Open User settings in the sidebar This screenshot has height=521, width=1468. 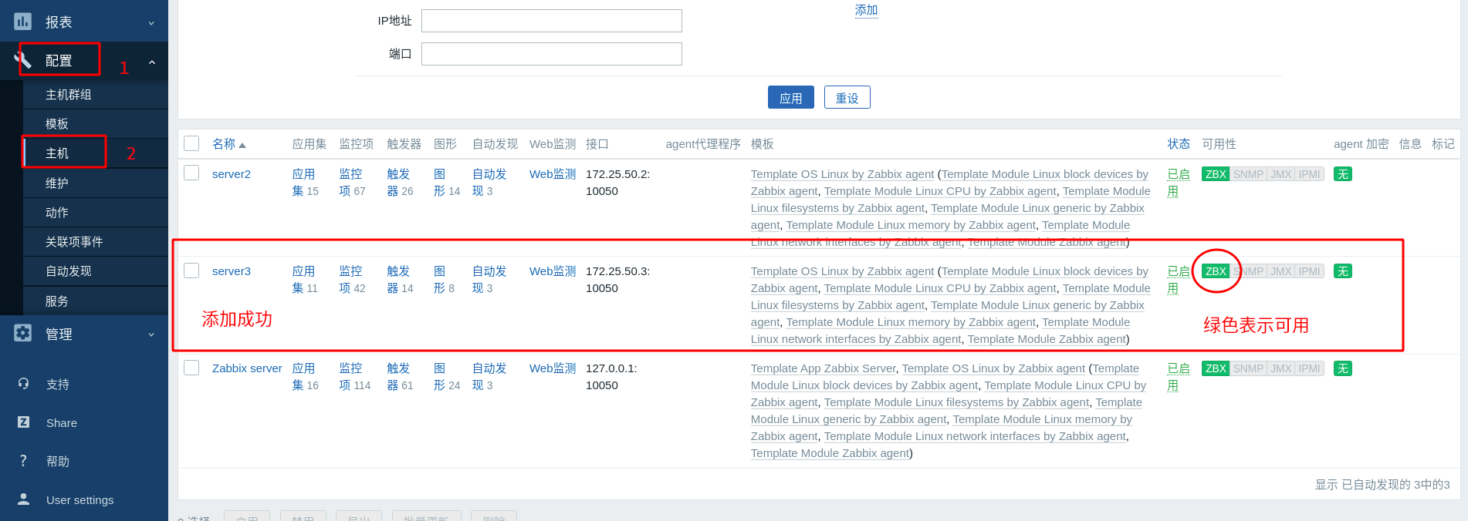79,499
